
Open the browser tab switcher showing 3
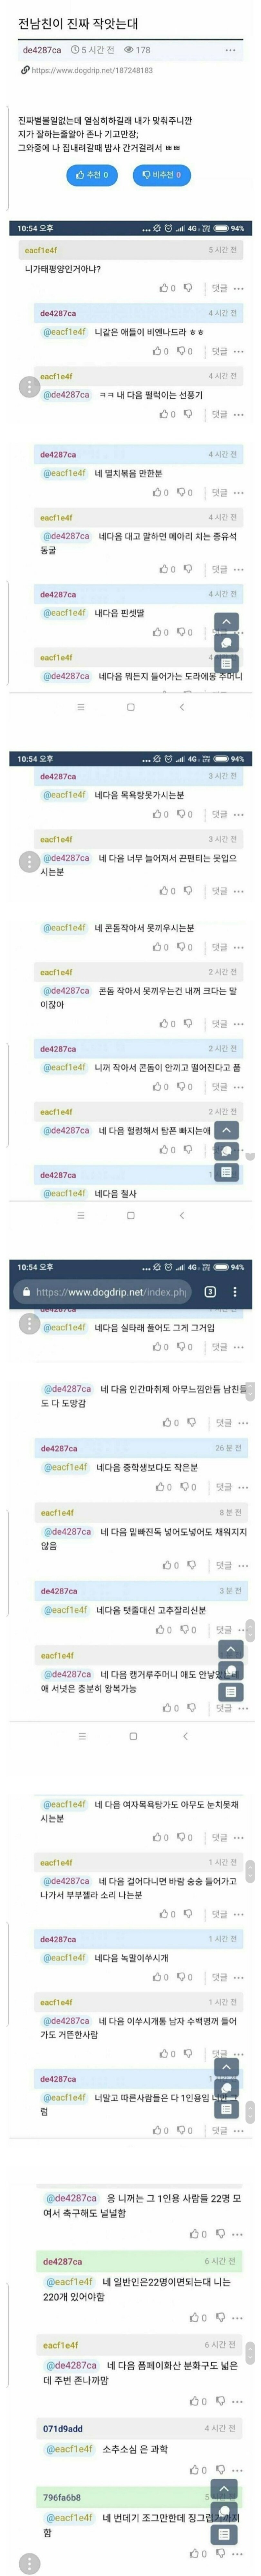(x=210, y=1292)
